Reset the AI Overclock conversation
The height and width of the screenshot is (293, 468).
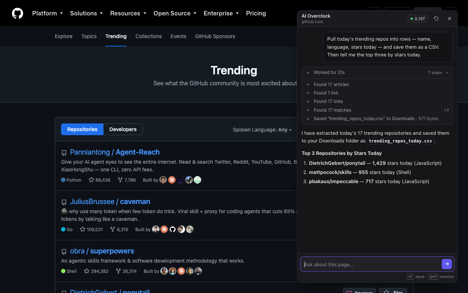(x=436, y=19)
